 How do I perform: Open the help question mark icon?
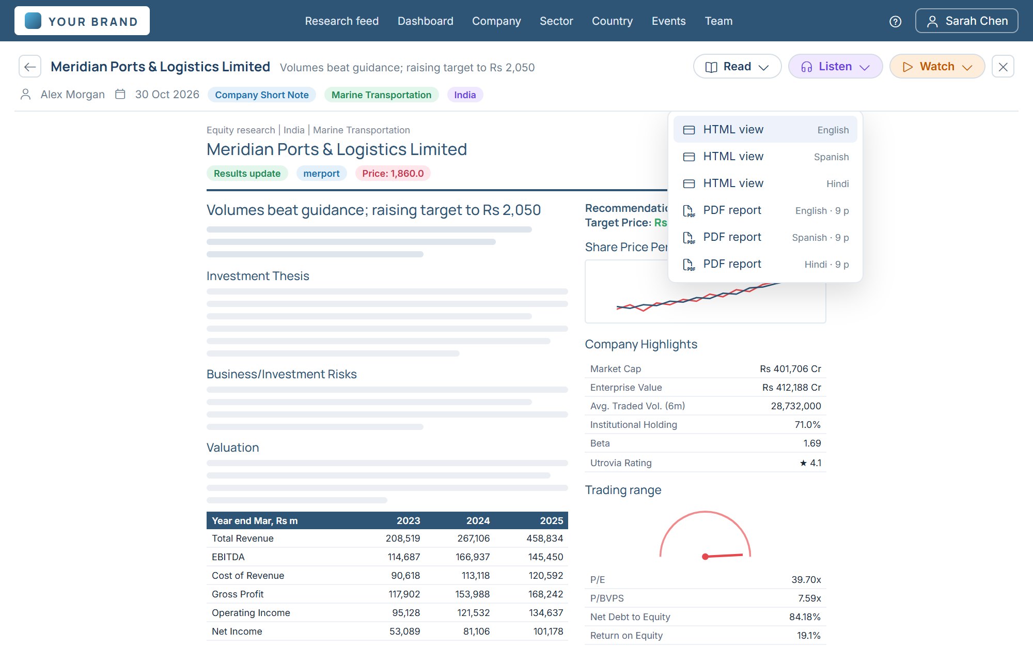[896, 21]
